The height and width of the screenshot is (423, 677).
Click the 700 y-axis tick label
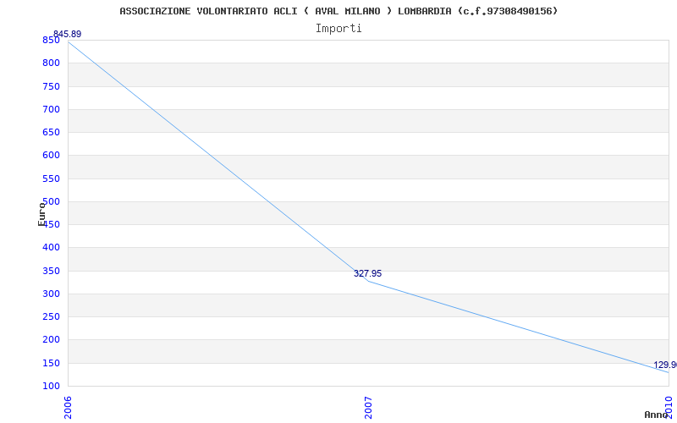point(51,109)
